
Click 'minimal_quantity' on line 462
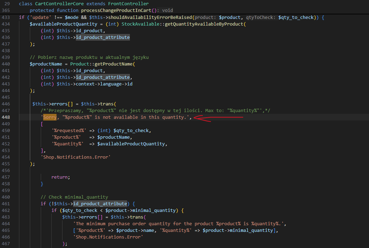[x=154, y=211]
